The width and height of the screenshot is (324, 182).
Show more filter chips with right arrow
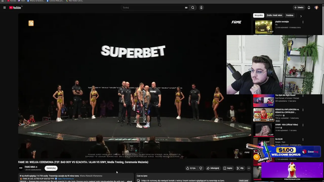tap(301, 16)
